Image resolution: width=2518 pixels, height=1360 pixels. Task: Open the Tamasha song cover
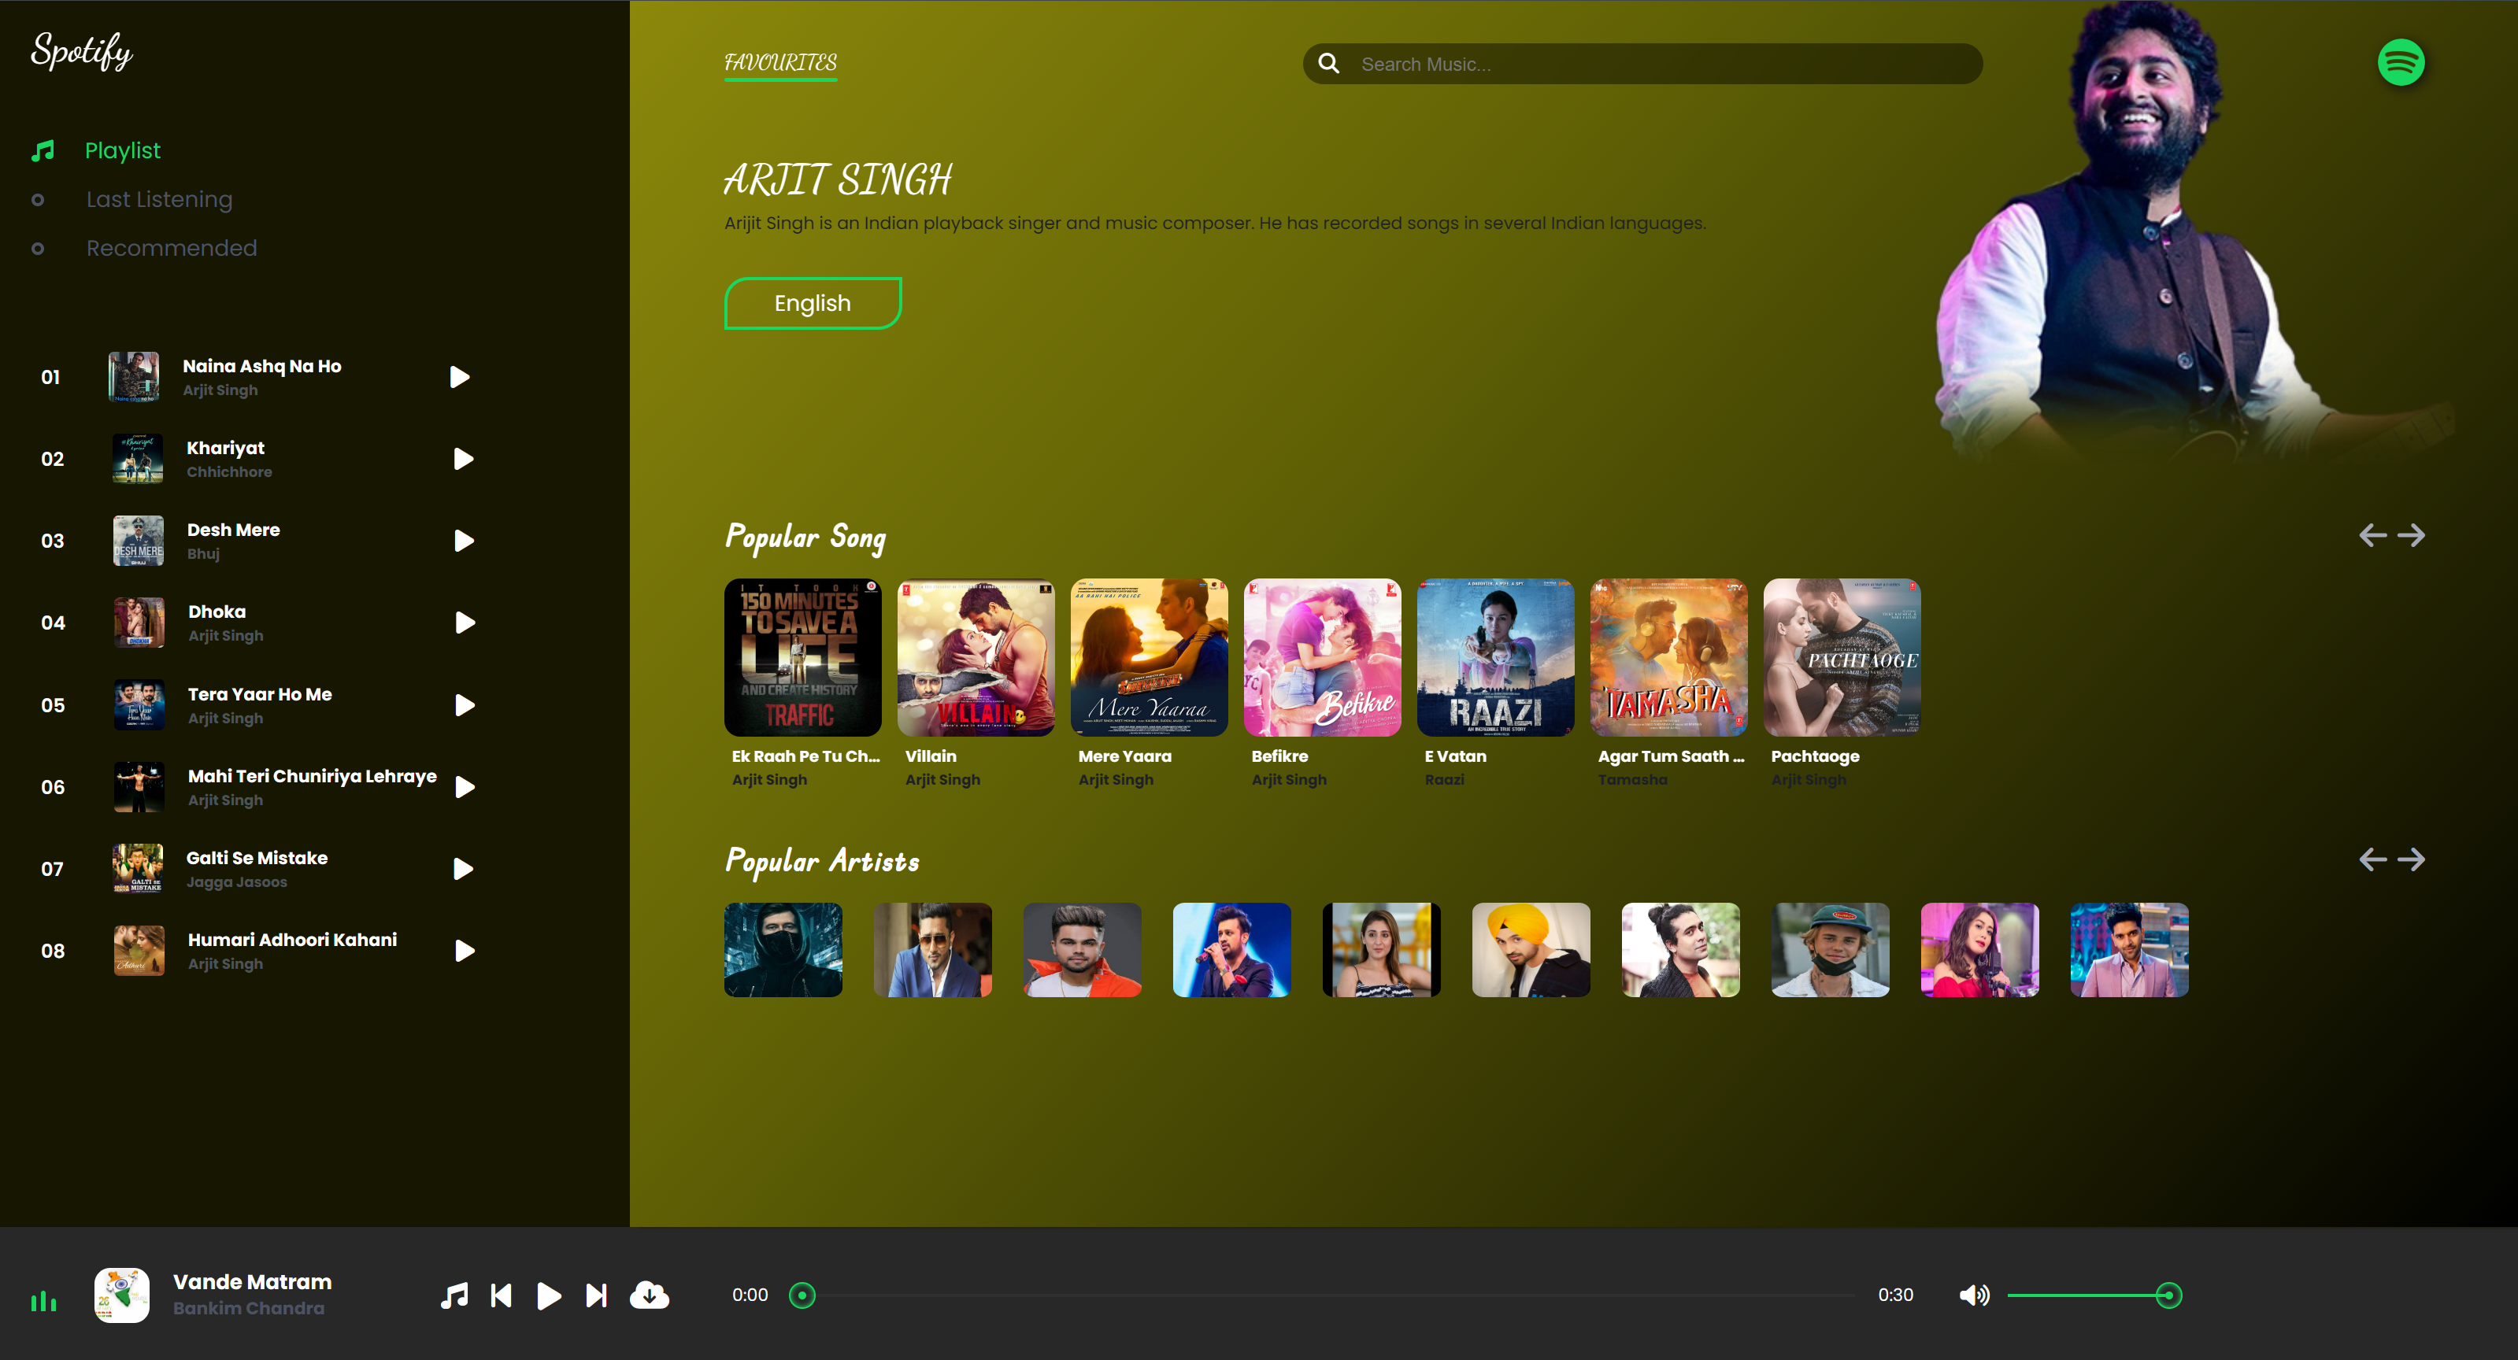[1668, 657]
